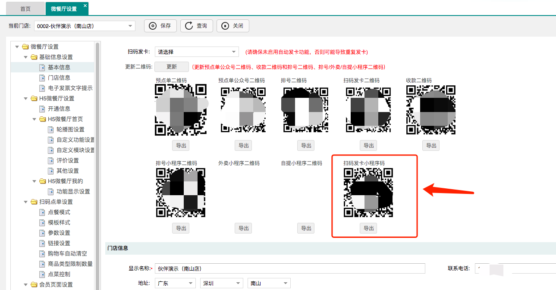Click the 基础信息设置 folder icon

(x=34, y=57)
